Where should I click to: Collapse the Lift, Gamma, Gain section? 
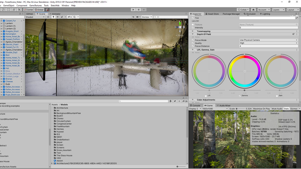pos(193,50)
